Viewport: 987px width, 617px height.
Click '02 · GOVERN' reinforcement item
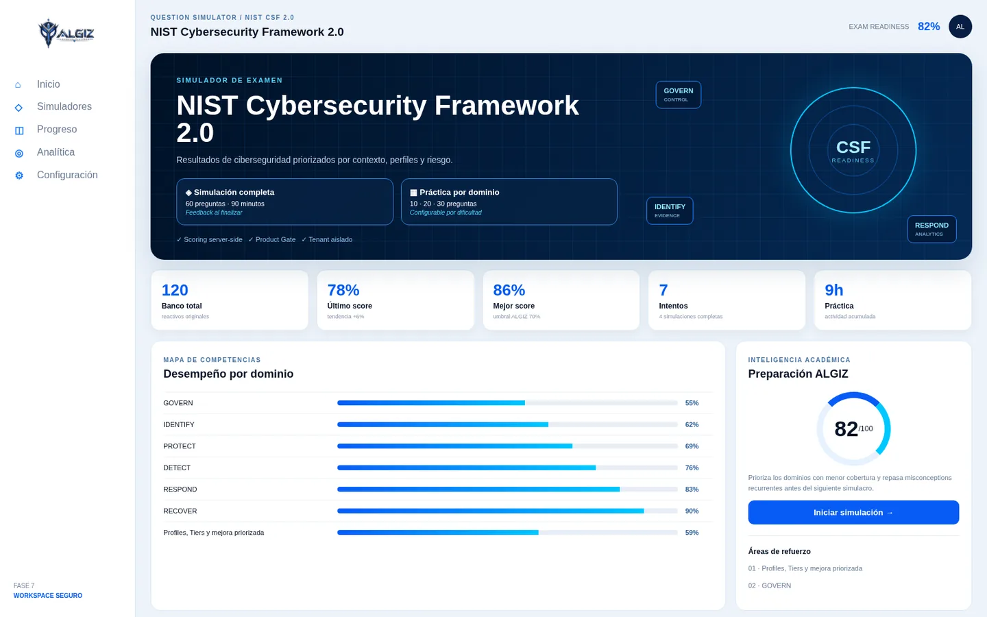[770, 585]
